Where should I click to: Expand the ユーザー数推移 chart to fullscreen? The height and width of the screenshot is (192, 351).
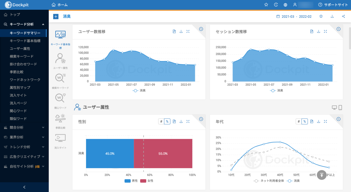pos(188,32)
